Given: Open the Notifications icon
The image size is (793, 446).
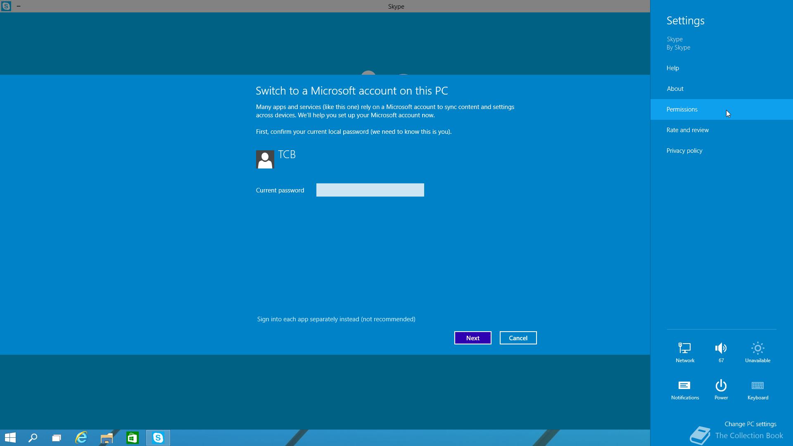Looking at the screenshot, I should [685, 390].
